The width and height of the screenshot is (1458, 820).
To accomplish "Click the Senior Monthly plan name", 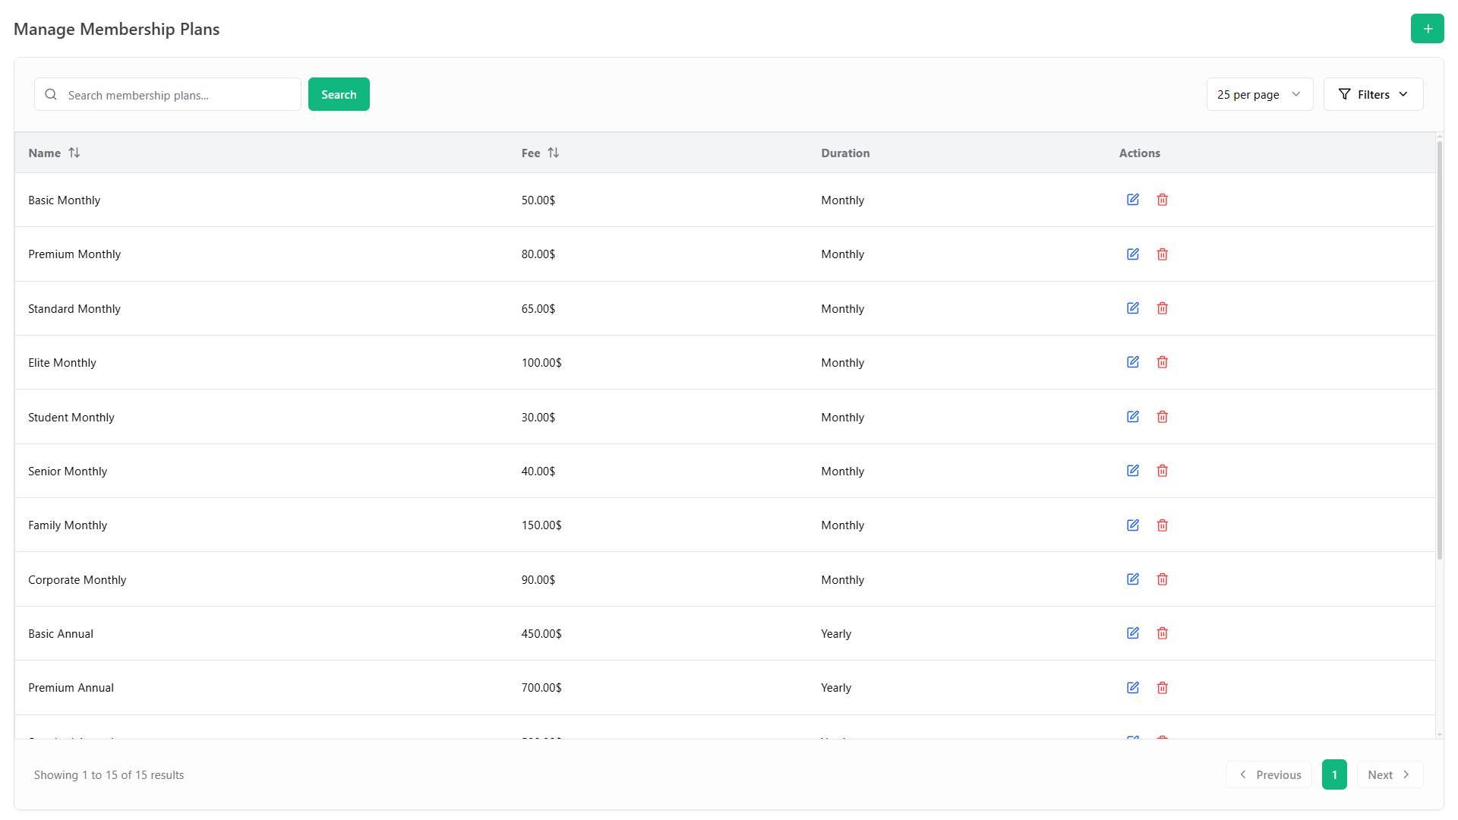I will (68, 471).
